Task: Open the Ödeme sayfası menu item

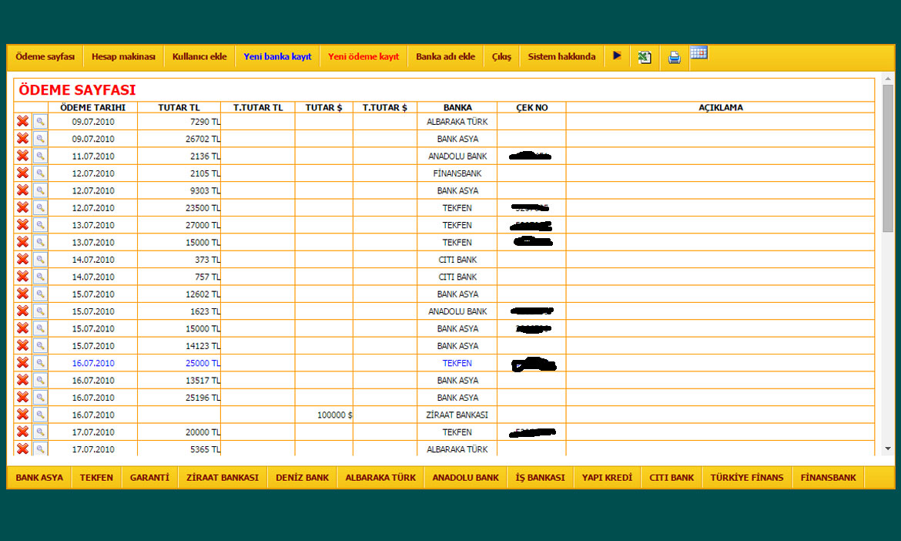Action: click(x=45, y=56)
